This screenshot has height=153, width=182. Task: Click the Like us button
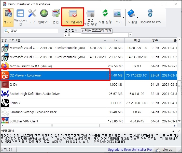165,149
